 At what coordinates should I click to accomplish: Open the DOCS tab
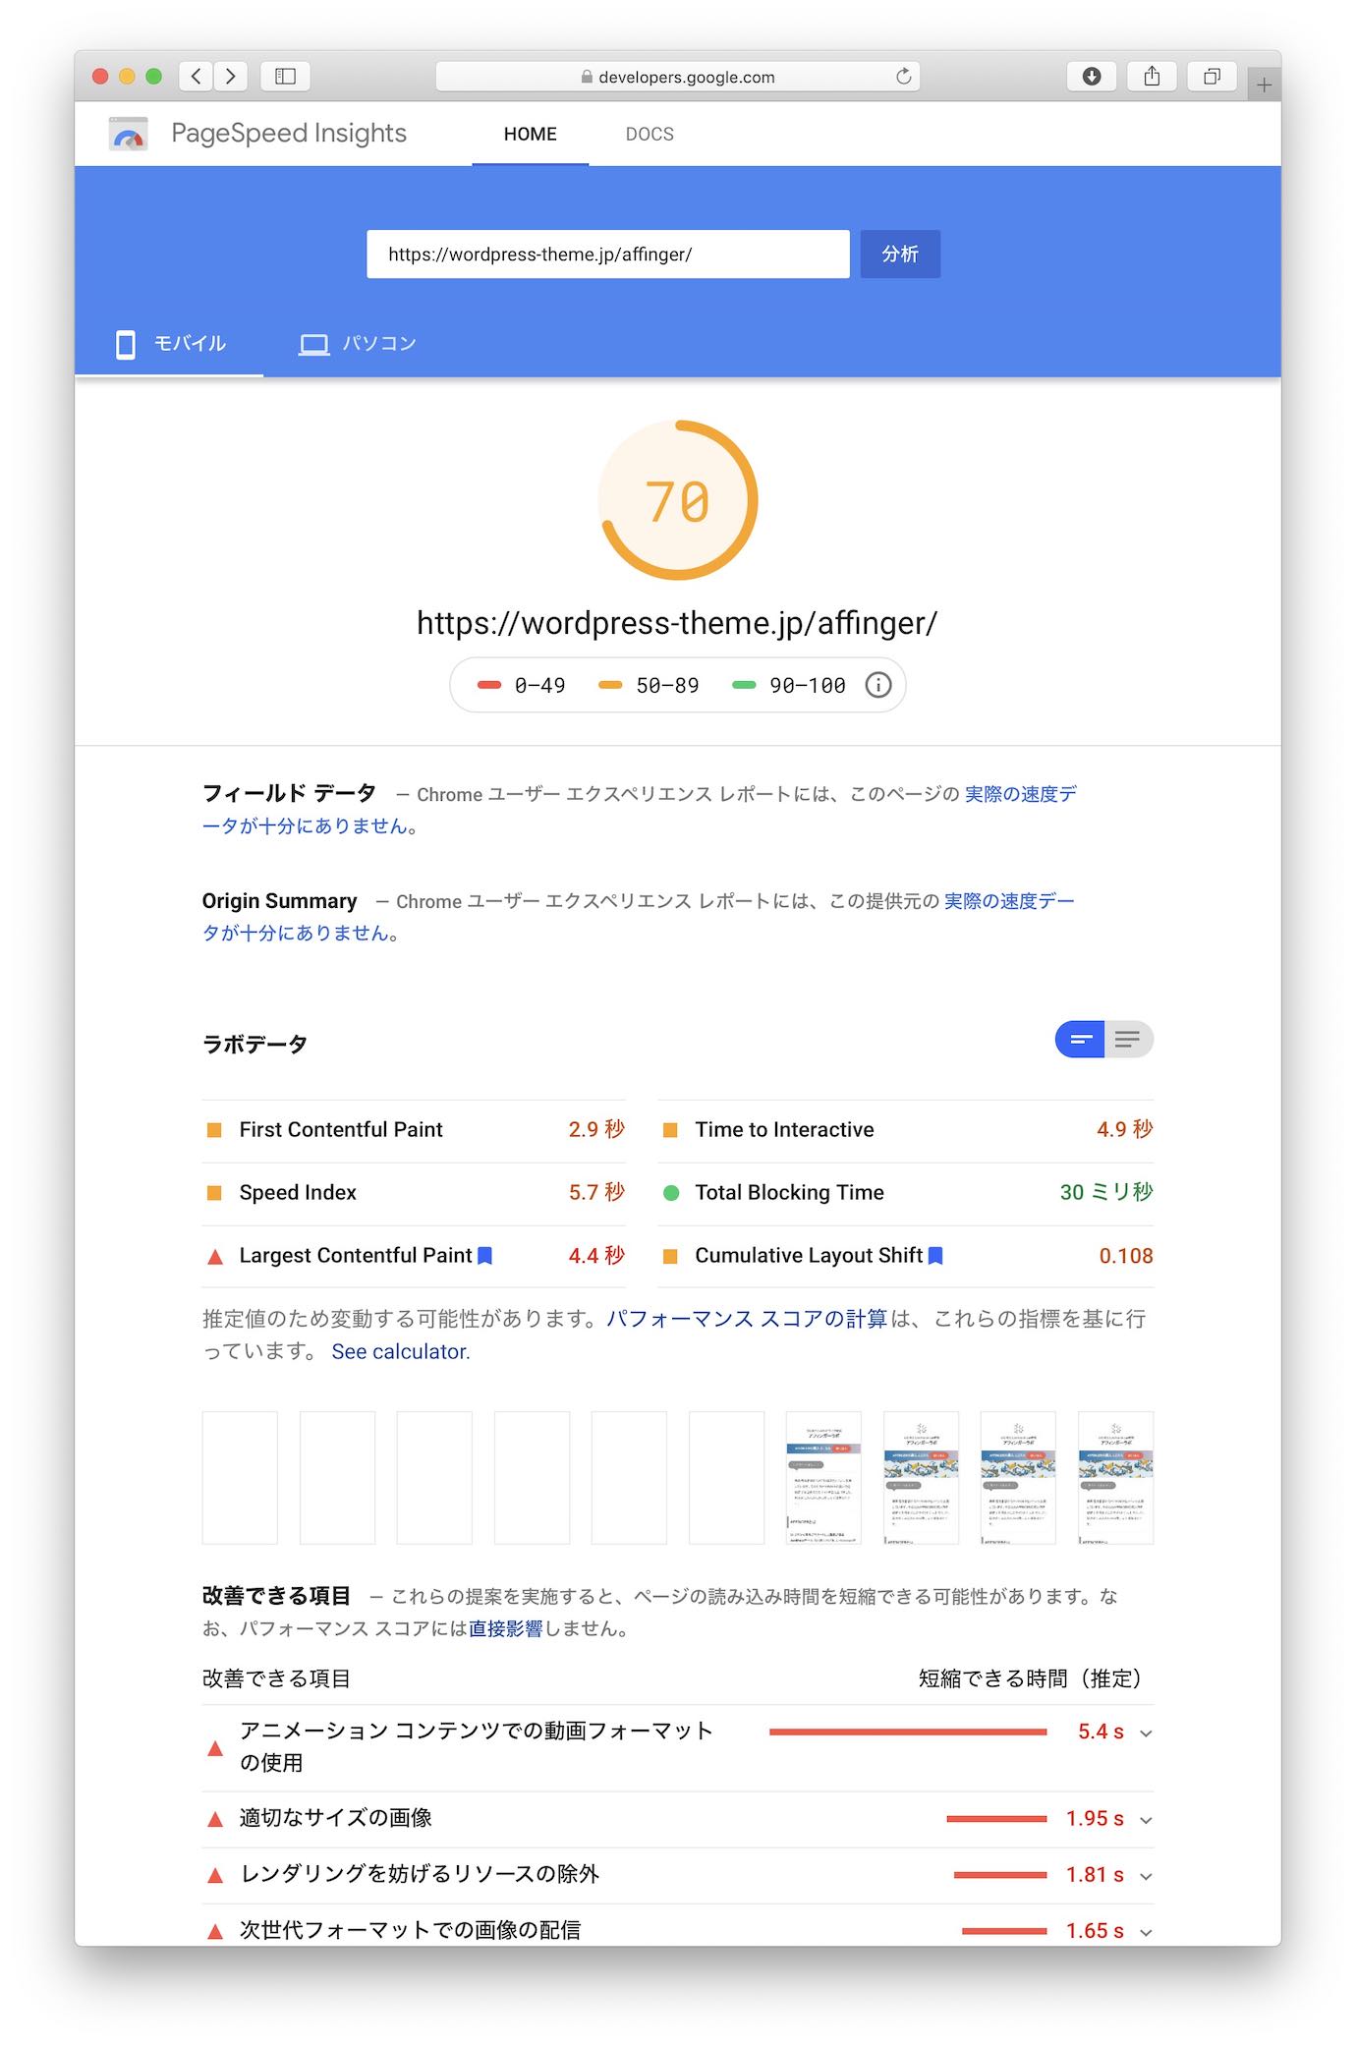click(x=650, y=134)
